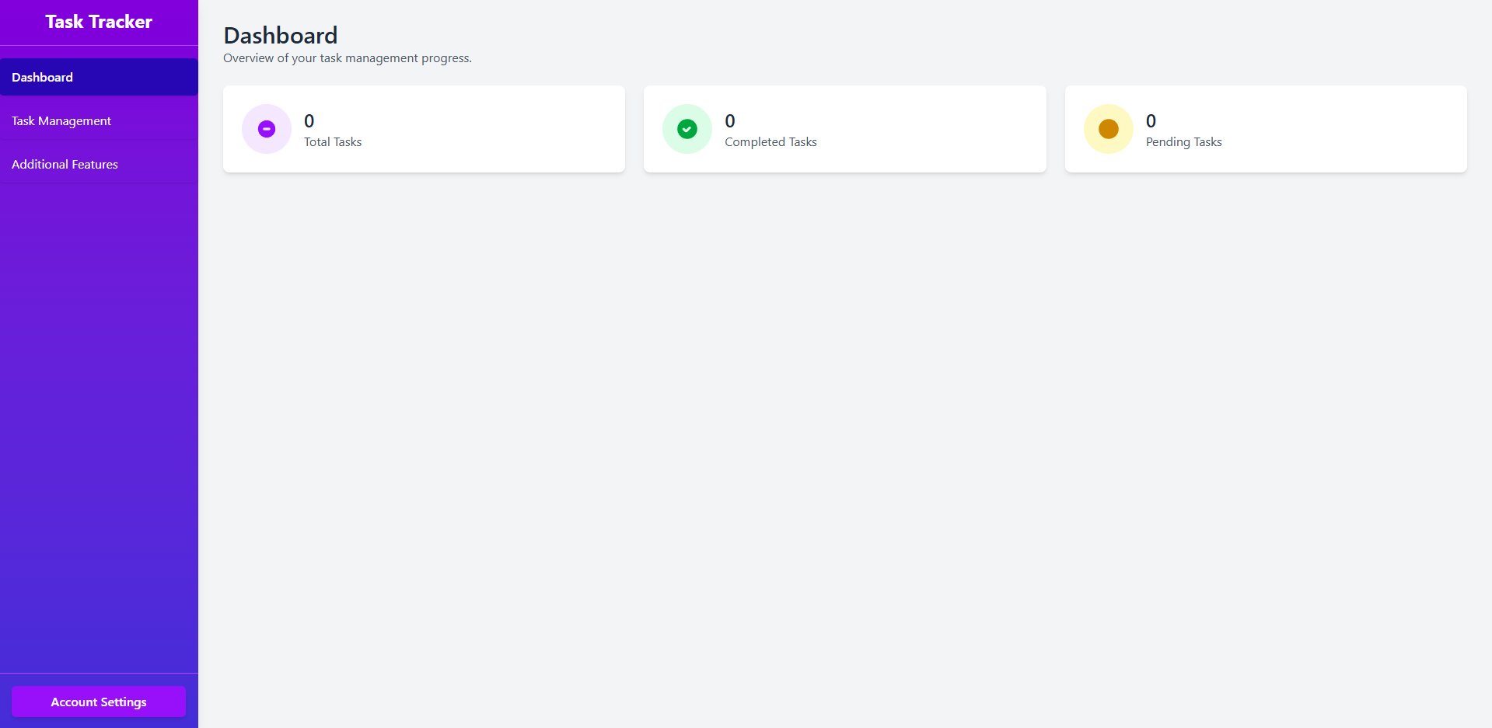Click the overview subtitle under Dashboard
The height and width of the screenshot is (728, 1492).
pyautogui.click(x=347, y=57)
